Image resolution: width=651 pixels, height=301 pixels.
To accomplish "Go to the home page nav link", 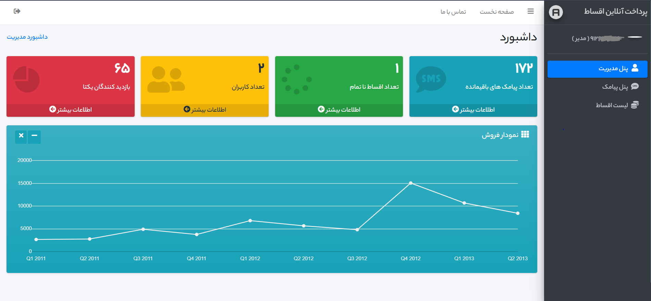I will pyautogui.click(x=496, y=12).
